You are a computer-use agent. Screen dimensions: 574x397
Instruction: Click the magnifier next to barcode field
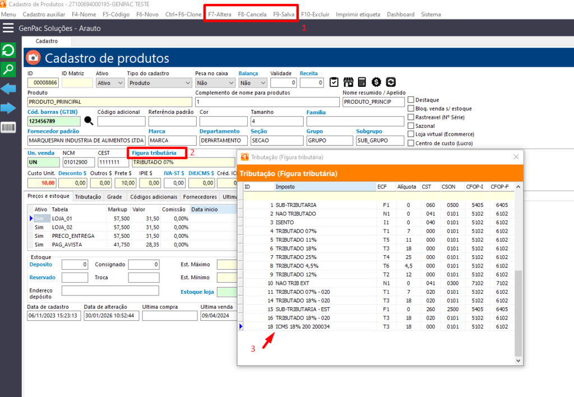pos(89,121)
